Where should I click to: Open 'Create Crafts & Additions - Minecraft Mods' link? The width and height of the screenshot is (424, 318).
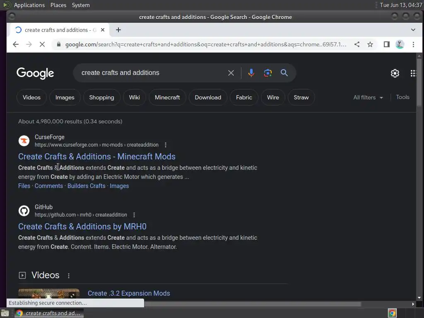[97, 157]
